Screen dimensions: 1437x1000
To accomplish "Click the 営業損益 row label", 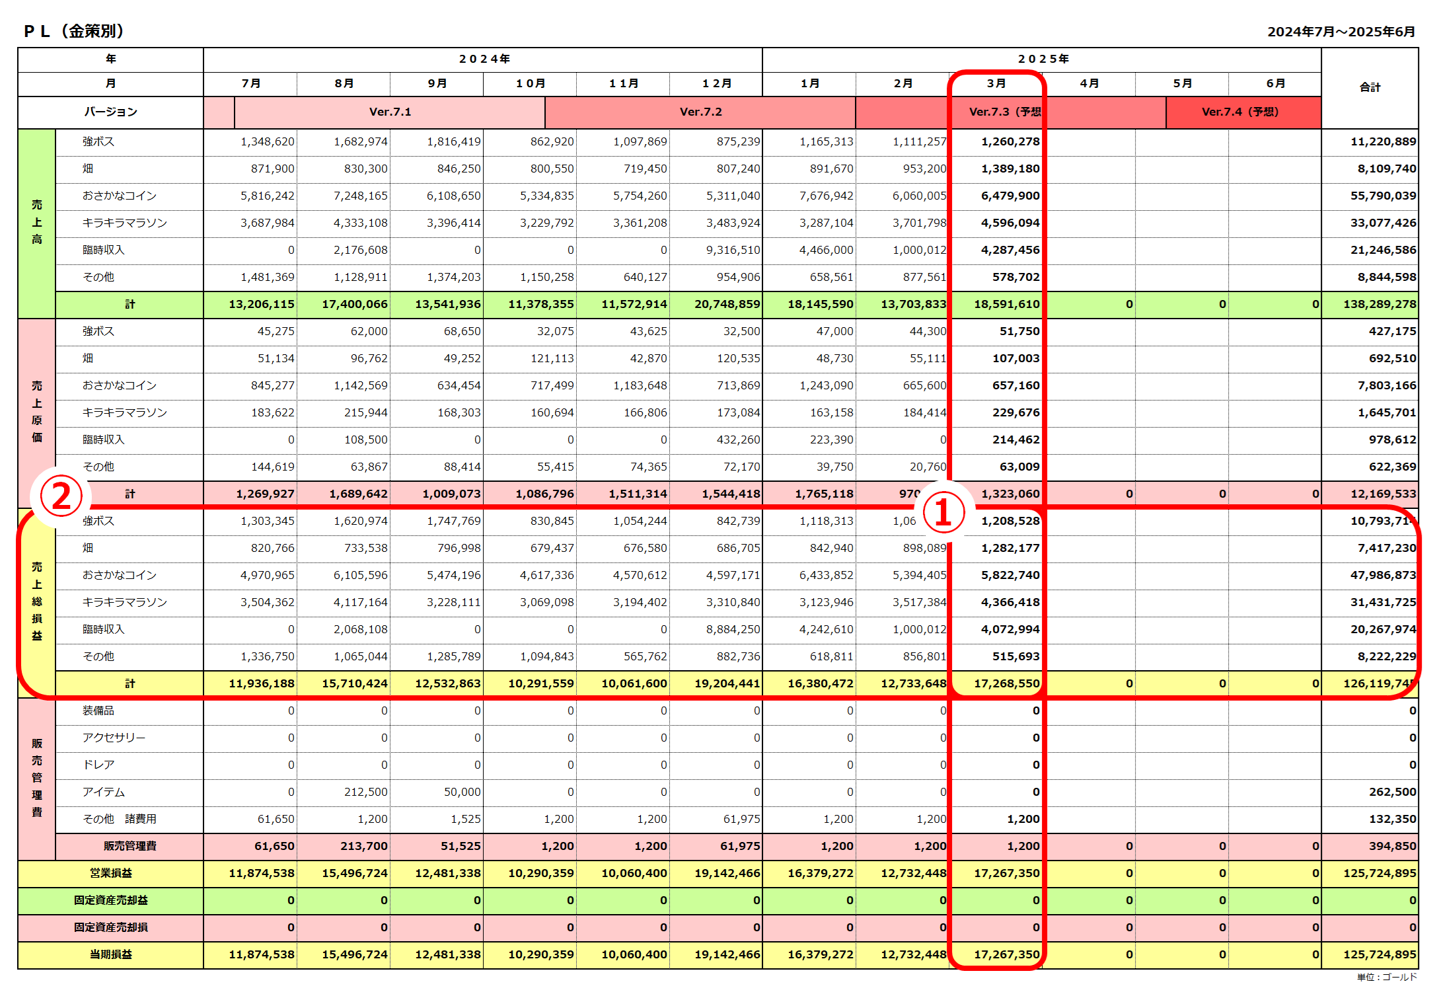I will click(x=111, y=873).
